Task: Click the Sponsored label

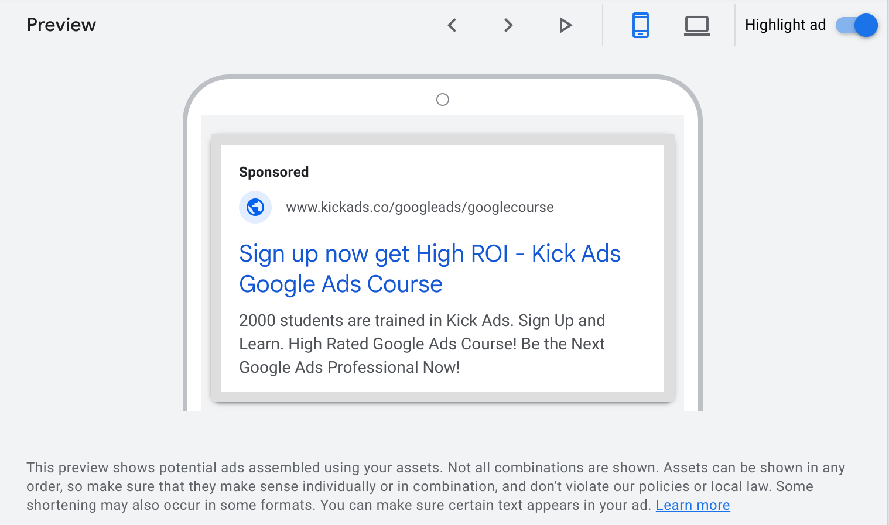Action: tap(273, 172)
